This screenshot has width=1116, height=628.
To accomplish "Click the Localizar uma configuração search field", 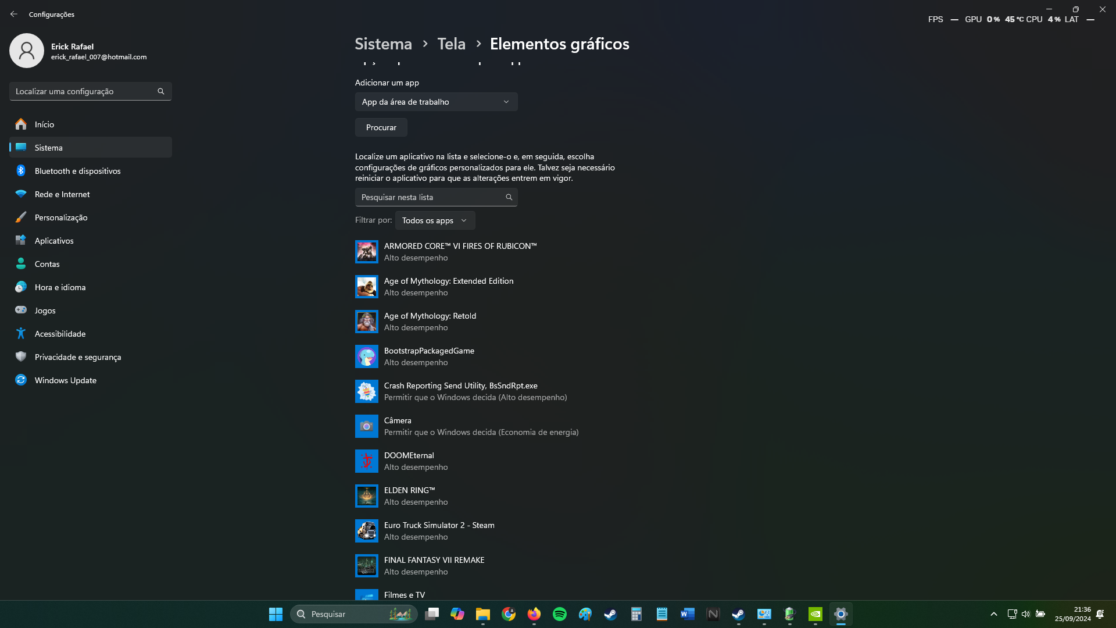I will [x=91, y=91].
